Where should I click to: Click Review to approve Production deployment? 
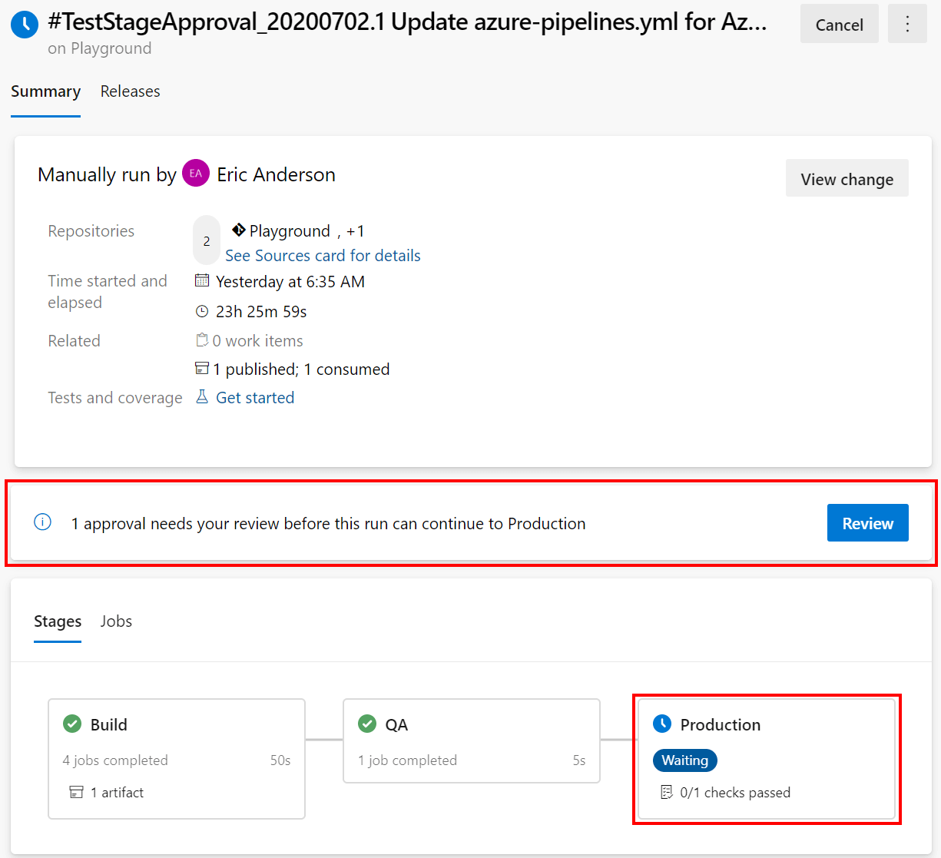(x=867, y=522)
